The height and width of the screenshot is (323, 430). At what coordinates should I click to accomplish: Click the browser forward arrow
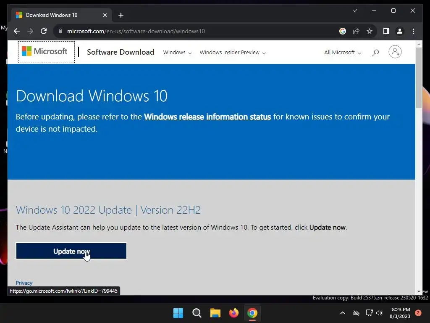(30, 31)
